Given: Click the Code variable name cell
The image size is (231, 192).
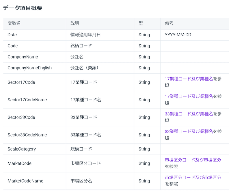Looking at the screenshot, I should (12, 46).
